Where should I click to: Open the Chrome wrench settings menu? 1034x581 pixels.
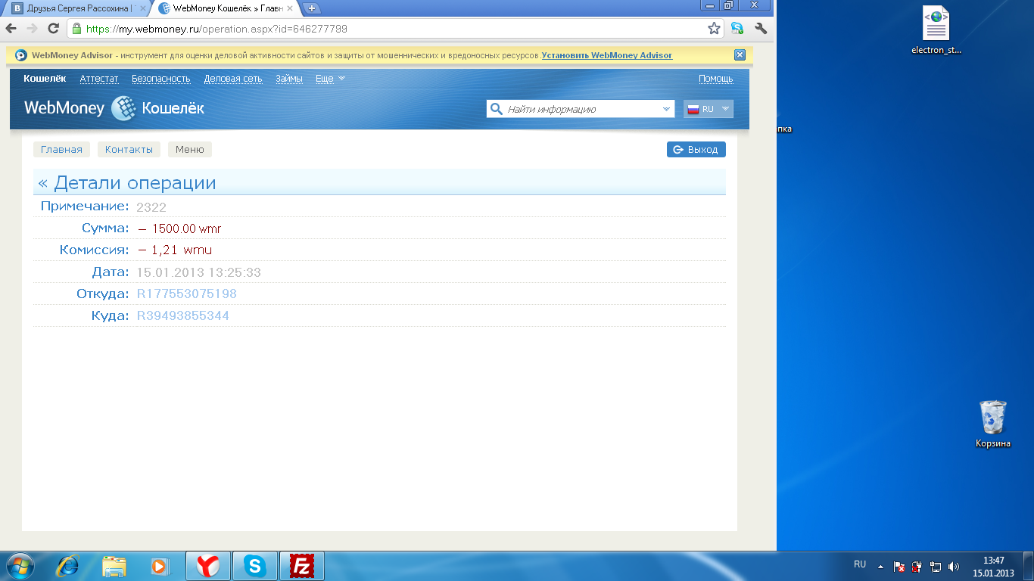[761, 29]
